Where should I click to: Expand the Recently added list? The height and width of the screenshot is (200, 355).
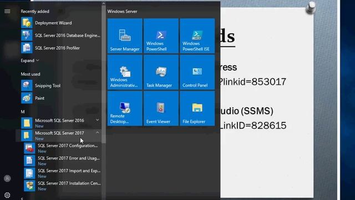[x=30, y=61]
